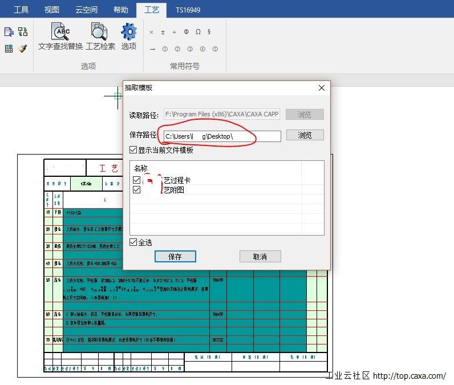Insert the division ÷ symbol
Viewport: 454px width, 385px height.
pos(175,33)
